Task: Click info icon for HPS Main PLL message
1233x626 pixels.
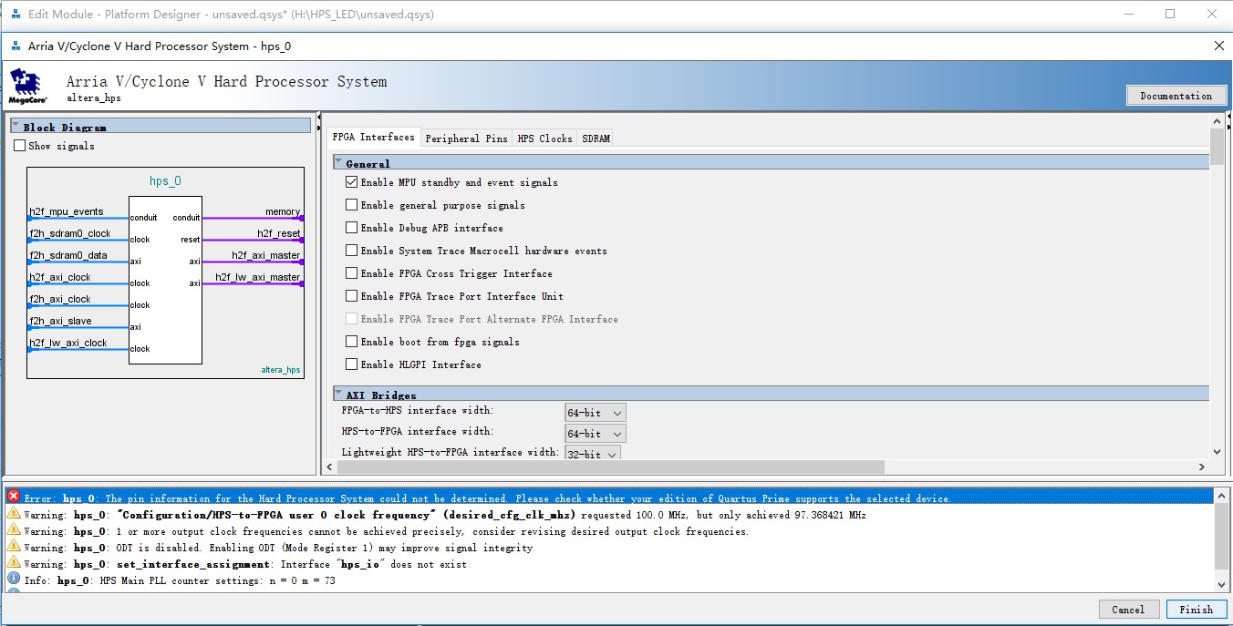Action: [14, 579]
